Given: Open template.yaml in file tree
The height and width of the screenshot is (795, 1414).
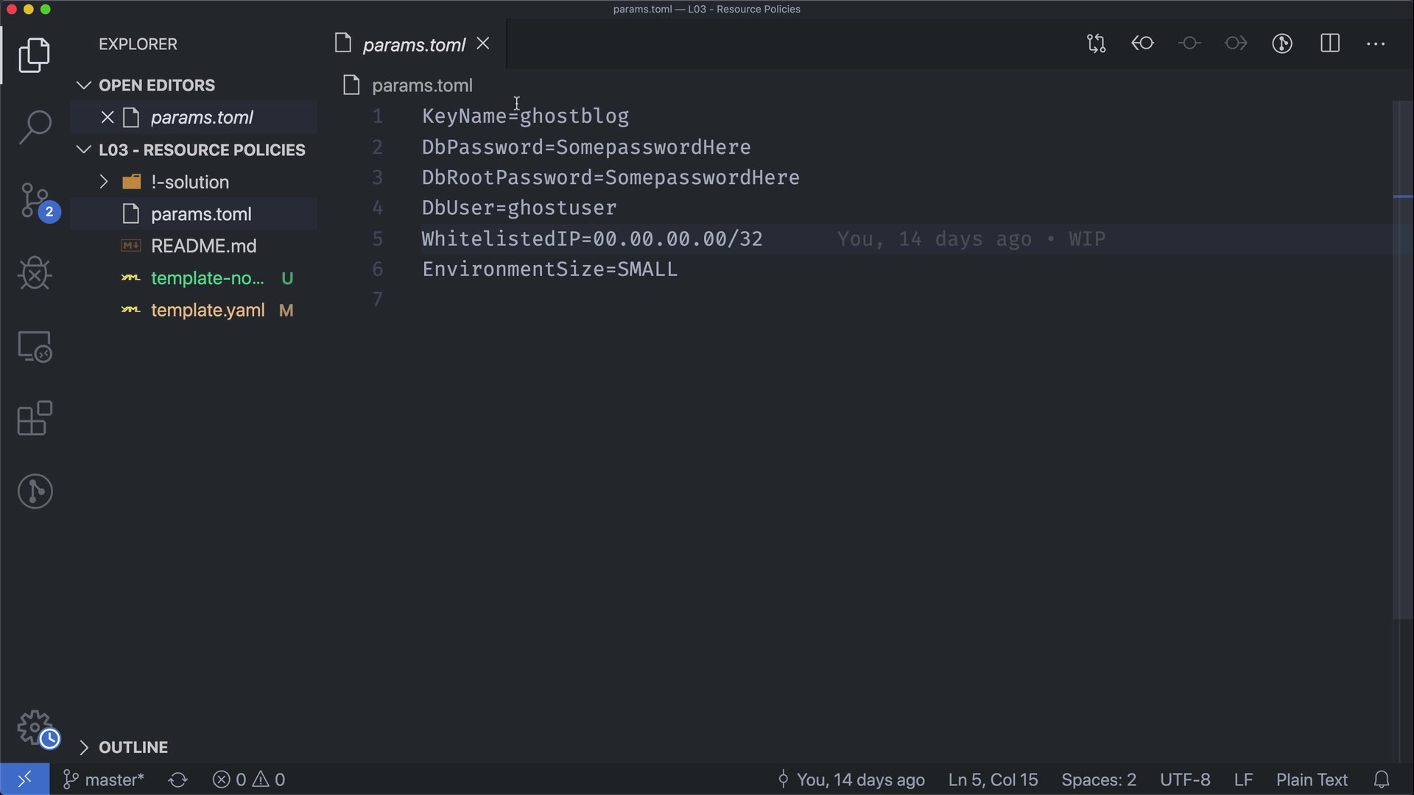Looking at the screenshot, I should tap(208, 310).
